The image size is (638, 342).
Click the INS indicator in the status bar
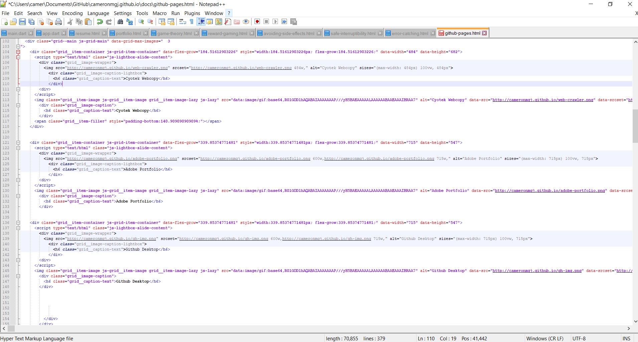[626, 338]
